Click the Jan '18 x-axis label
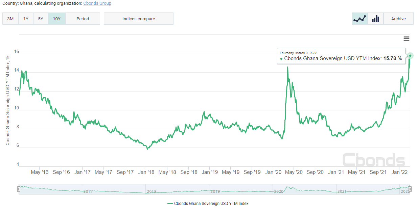 click(146, 172)
